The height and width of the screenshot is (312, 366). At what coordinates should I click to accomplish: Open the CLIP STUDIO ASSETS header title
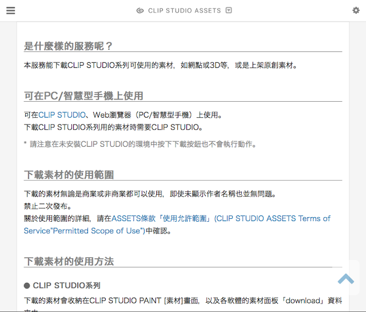(x=184, y=10)
